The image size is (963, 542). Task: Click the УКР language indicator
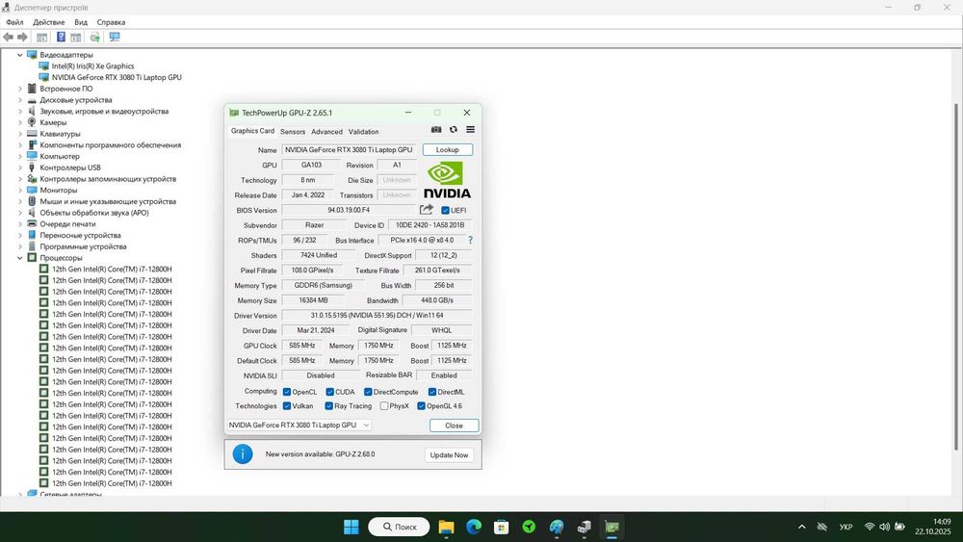tap(846, 527)
